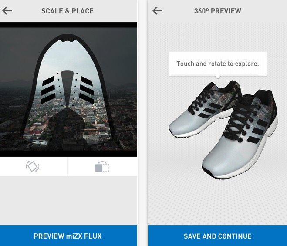Tap the right three-stripe overlay on the template
This screenshot has width=287, height=246.
pyautogui.click(x=87, y=90)
